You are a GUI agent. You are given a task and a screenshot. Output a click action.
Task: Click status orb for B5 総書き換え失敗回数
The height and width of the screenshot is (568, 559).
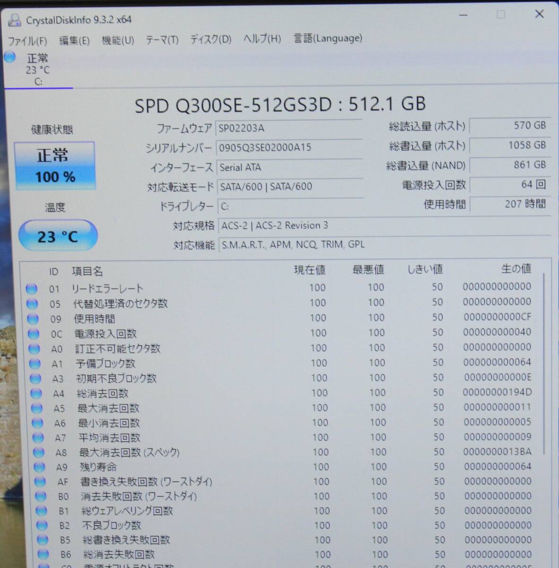[43, 540]
